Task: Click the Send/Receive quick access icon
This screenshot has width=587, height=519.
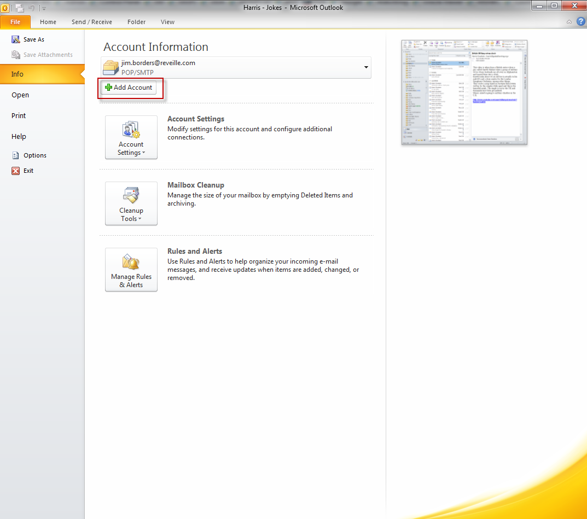Action: [20, 8]
